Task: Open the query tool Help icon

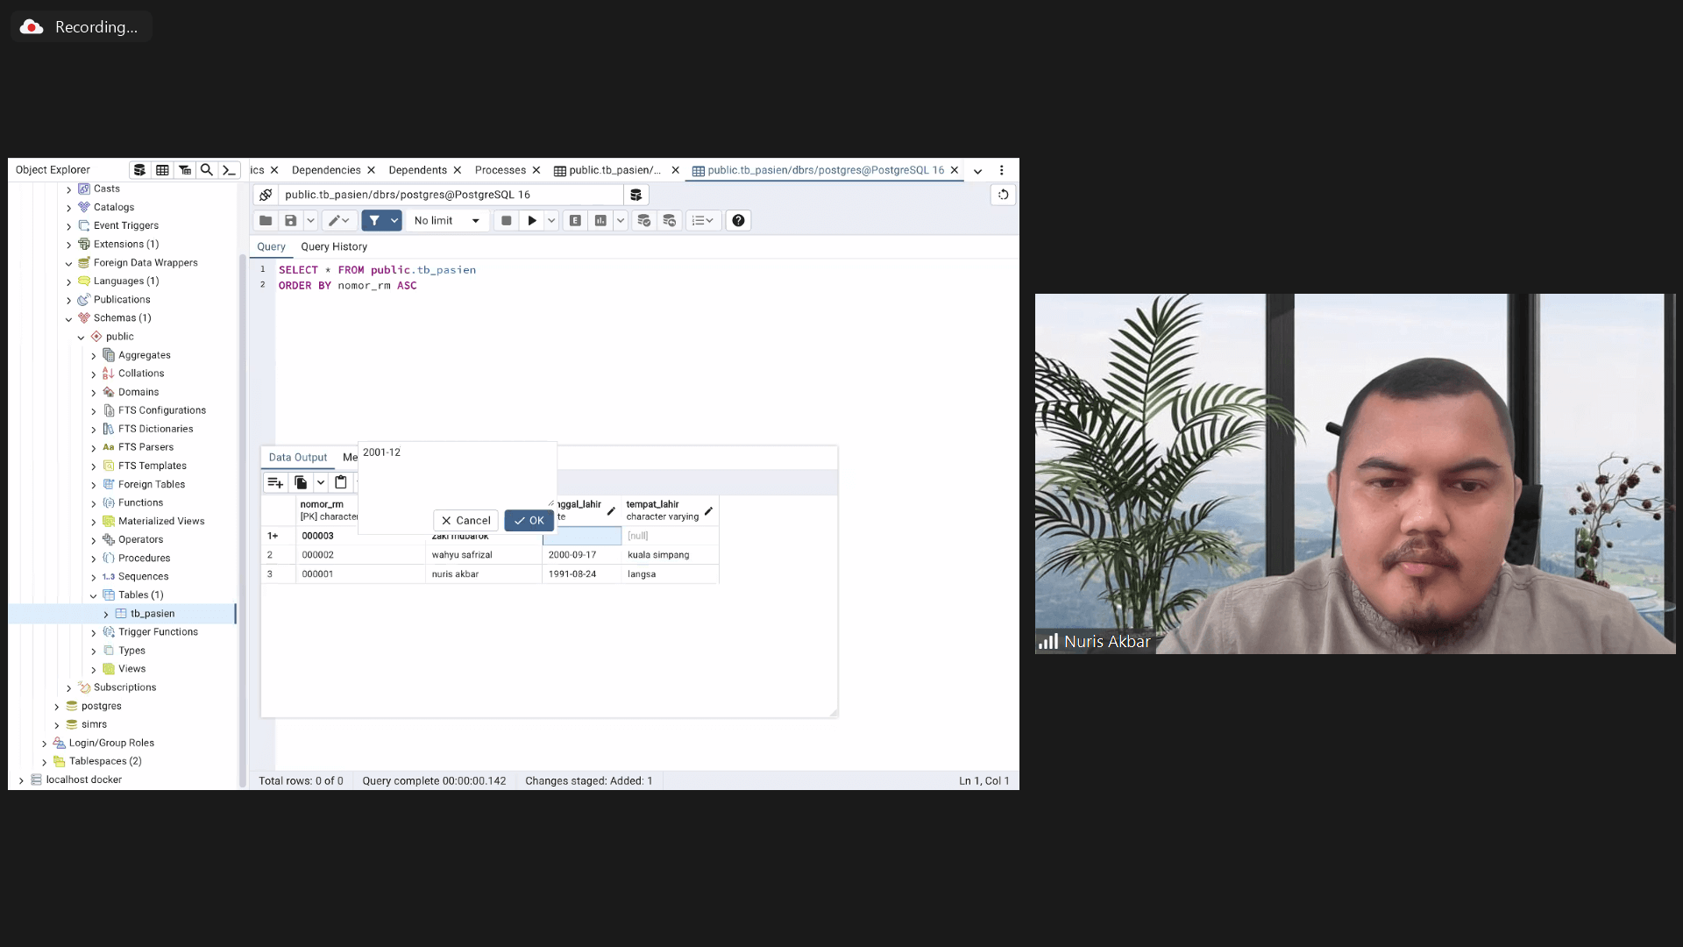Action: click(x=738, y=221)
